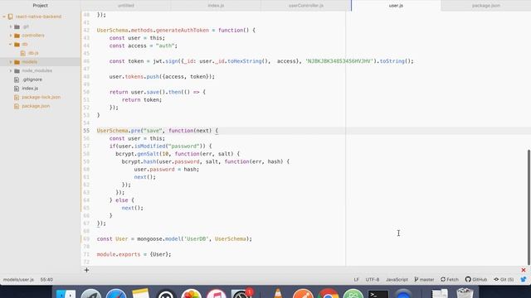Click the .gitignore file icon
The height and width of the screenshot is (298, 531).
pyautogui.click(x=17, y=79)
